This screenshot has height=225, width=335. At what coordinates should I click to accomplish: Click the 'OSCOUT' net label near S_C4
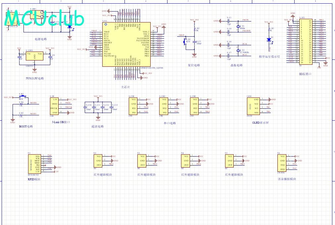point(246,31)
